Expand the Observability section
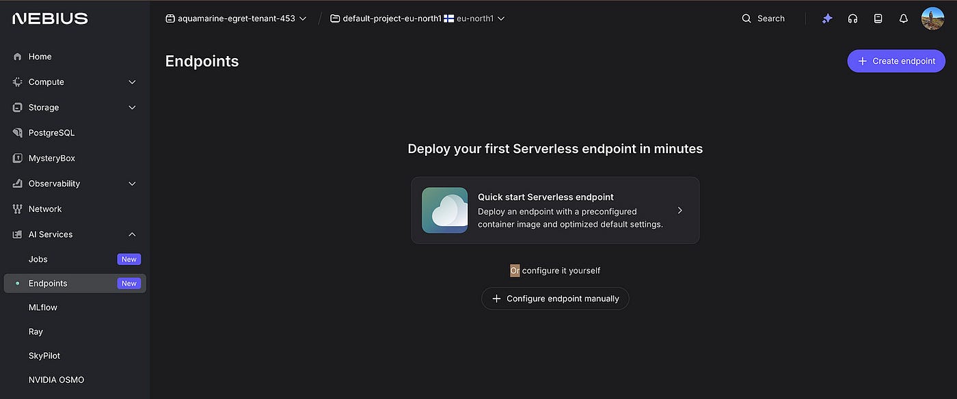The width and height of the screenshot is (957, 399). (x=133, y=184)
